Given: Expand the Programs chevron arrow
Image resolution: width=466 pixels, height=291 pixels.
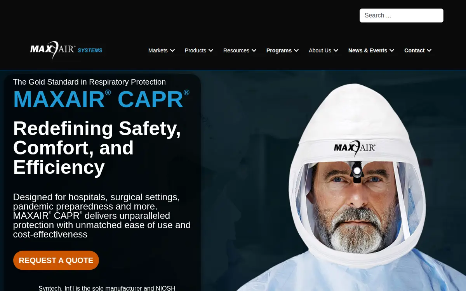Looking at the screenshot, I should [296, 50].
